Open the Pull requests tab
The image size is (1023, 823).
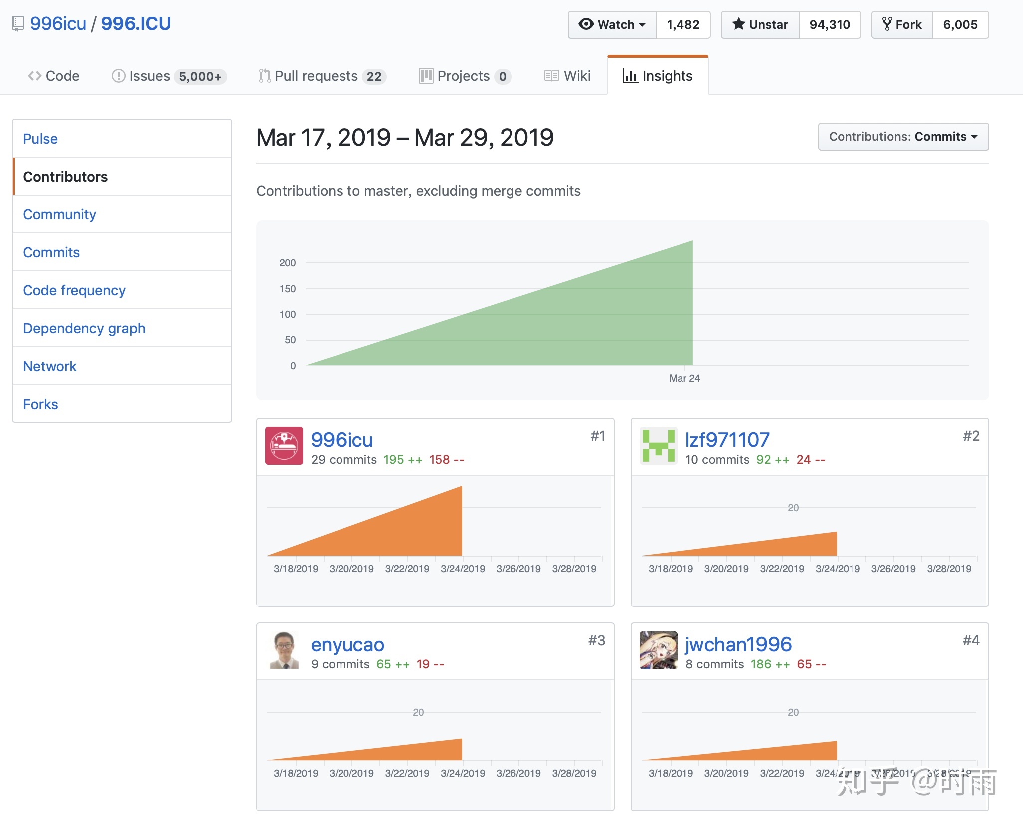(x=323, y=76)
